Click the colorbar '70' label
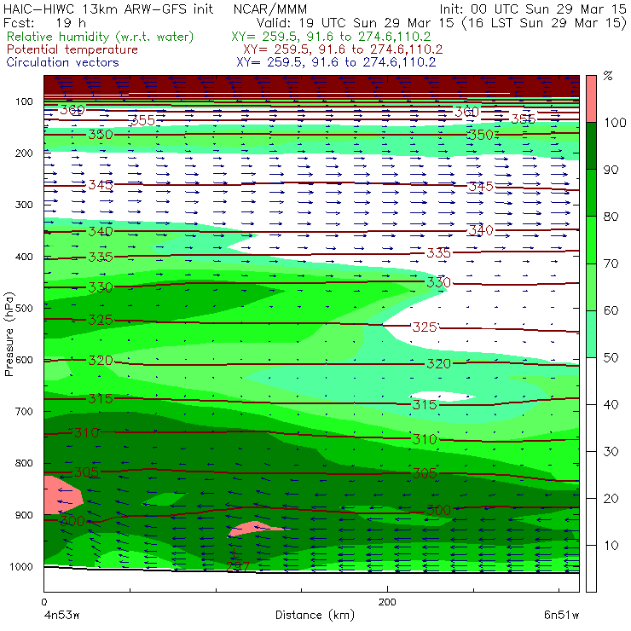 pos(611,264)
